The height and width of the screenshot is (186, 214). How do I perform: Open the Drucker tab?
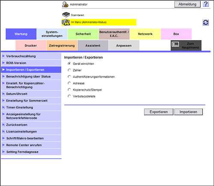31,46
